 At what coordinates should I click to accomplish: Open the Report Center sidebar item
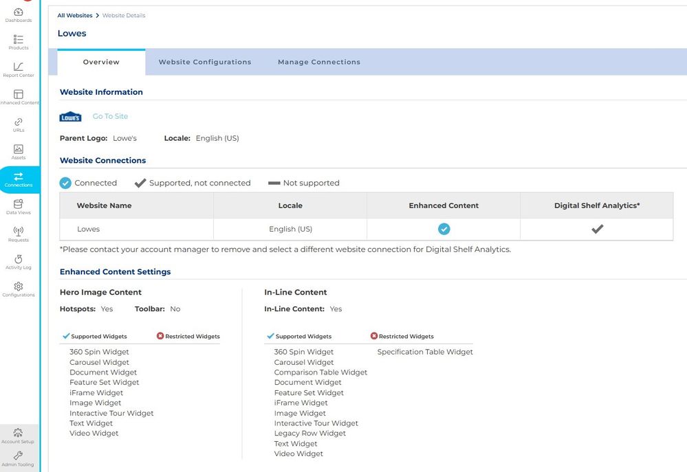click(x=19, y=70)
